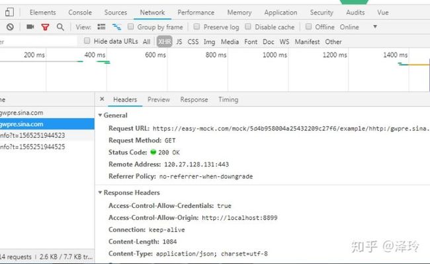
Task: Open the Response detail tab
Action: click(194, 100)
